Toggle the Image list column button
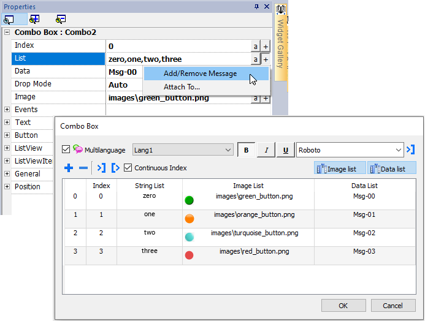The width and height of the screenshot is (425, 321). (340, 168)
